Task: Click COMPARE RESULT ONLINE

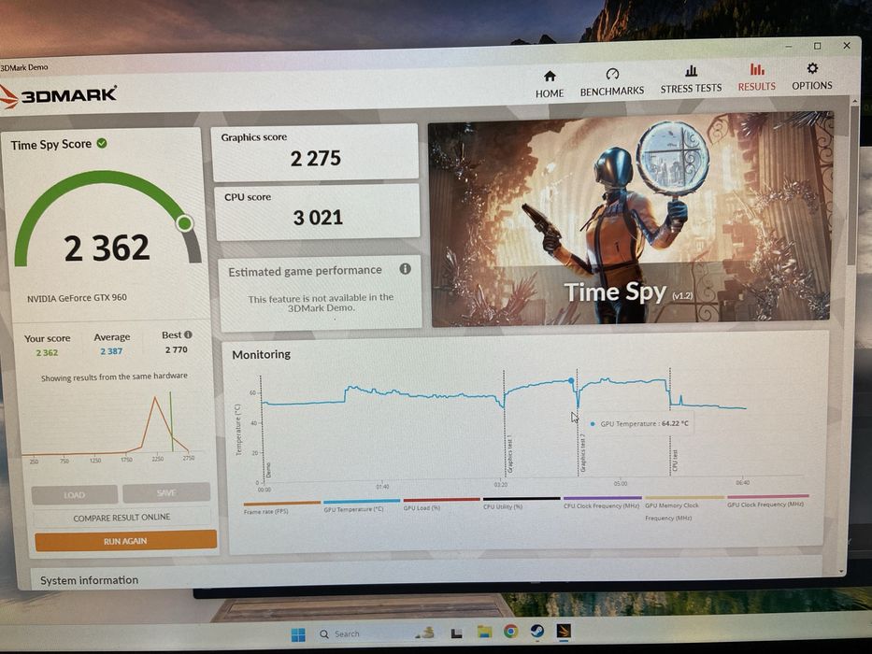Action: [122, 518]
